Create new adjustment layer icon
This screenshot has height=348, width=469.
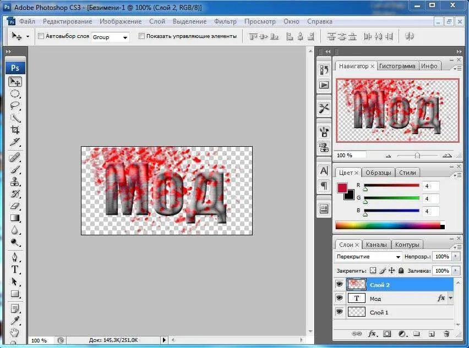click(402, 334)
